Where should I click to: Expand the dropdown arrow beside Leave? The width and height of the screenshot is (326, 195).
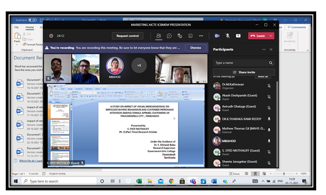(x=271, y=36)
